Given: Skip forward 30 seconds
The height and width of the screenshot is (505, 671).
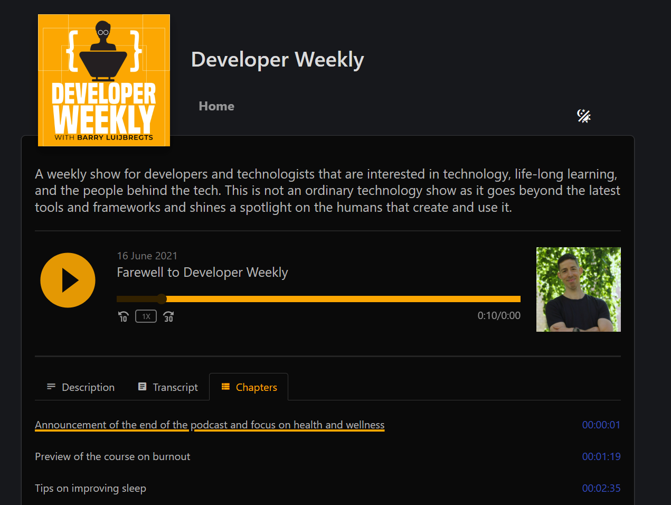Looking at the screenshot, I should click(168, 316).
